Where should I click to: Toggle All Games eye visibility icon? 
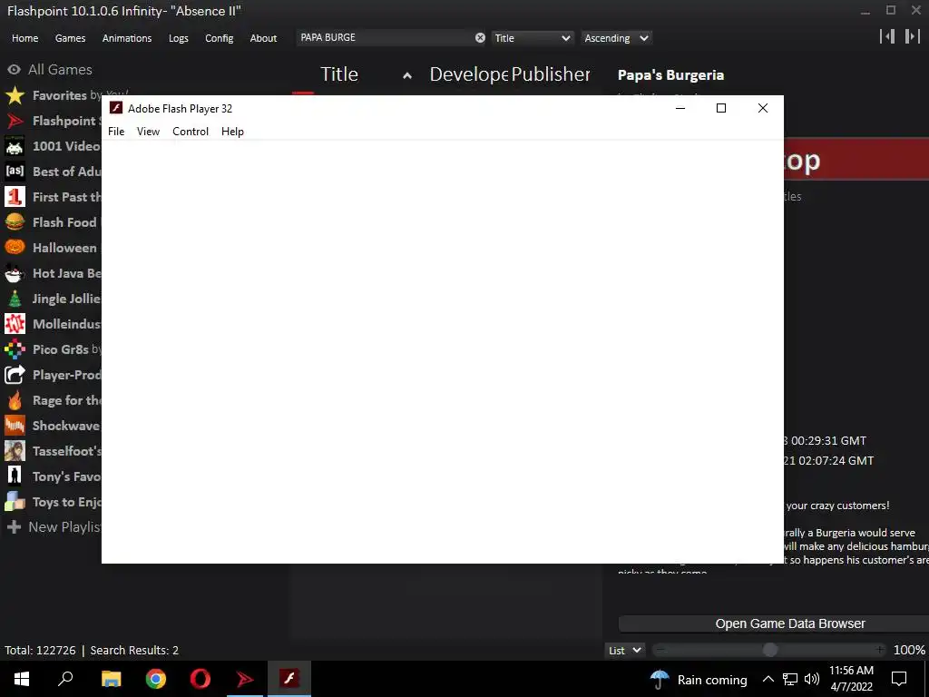coord(15,70)
